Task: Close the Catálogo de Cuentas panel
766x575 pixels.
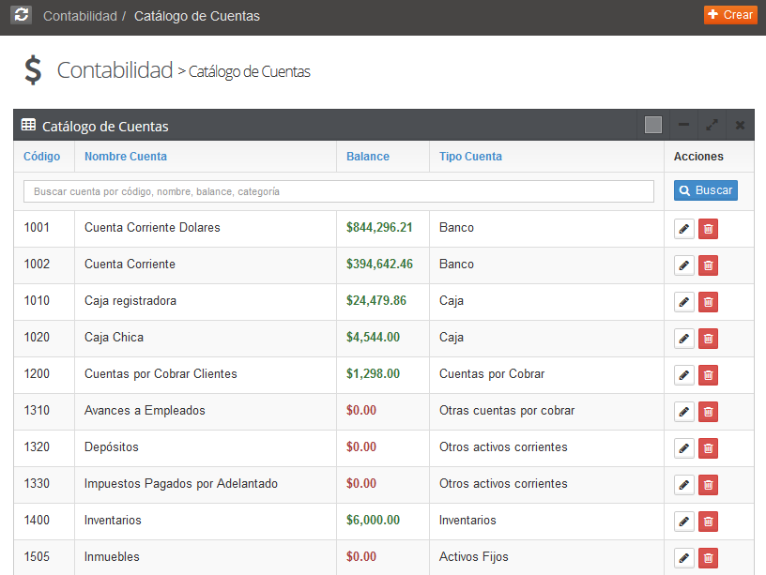Action: coord(740,124)
